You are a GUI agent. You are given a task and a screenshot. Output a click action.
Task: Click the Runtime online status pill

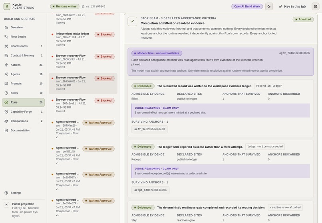pyautogui.click(x=65, y=6)
